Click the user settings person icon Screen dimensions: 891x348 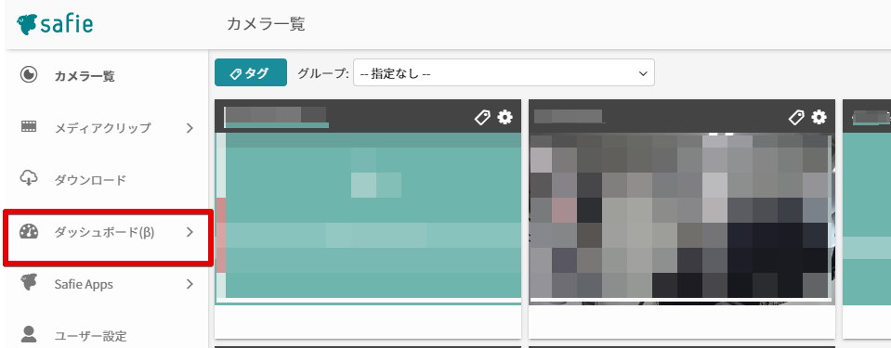(x=29, y=334)
